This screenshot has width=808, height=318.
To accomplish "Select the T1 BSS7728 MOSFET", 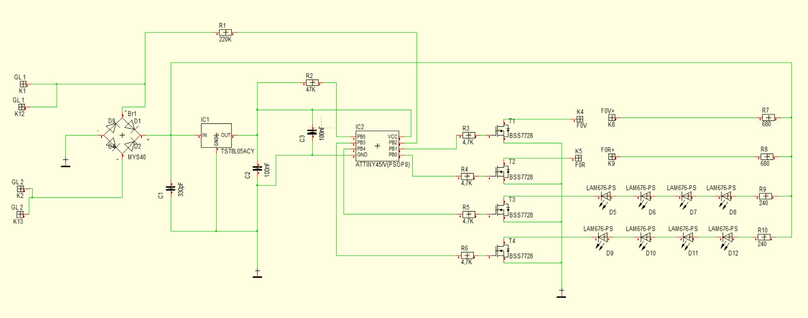I will [x=503, y=131].
